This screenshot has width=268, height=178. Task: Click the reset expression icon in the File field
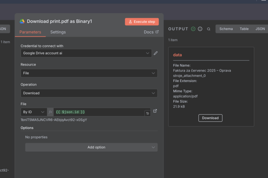point(147,113)
